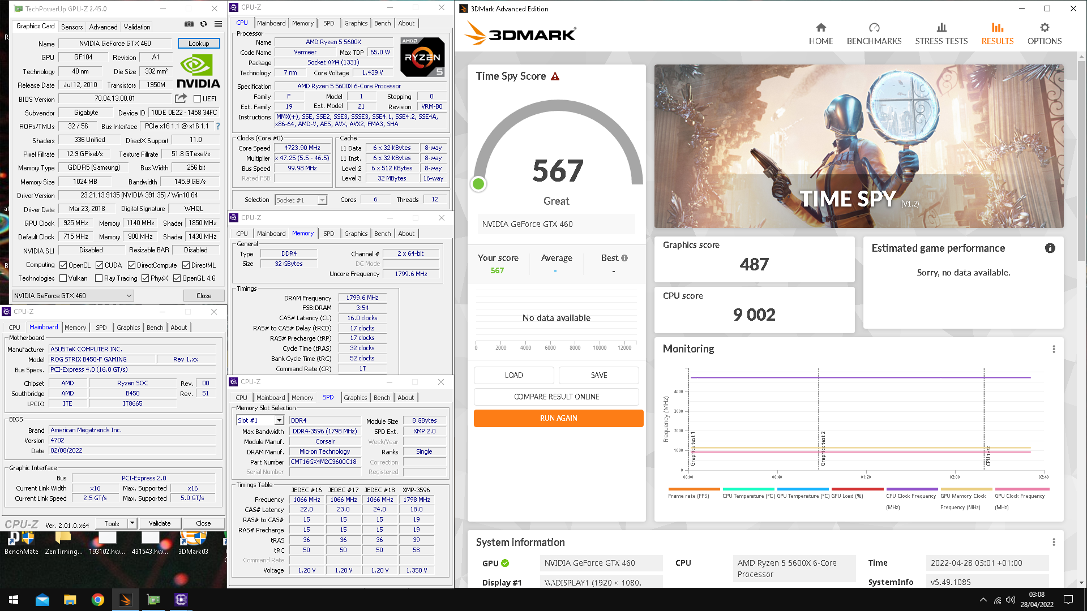Open GPU selection dropdown in GPU-Z
The height and width of the screenshot is (611, 1087).
click(73, 295)
